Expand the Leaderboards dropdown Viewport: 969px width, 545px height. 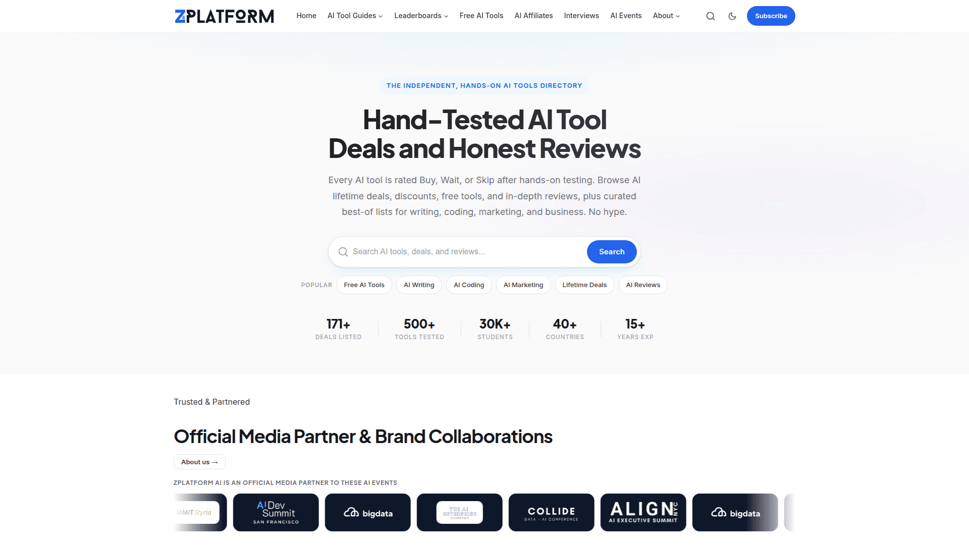point(421,16)
